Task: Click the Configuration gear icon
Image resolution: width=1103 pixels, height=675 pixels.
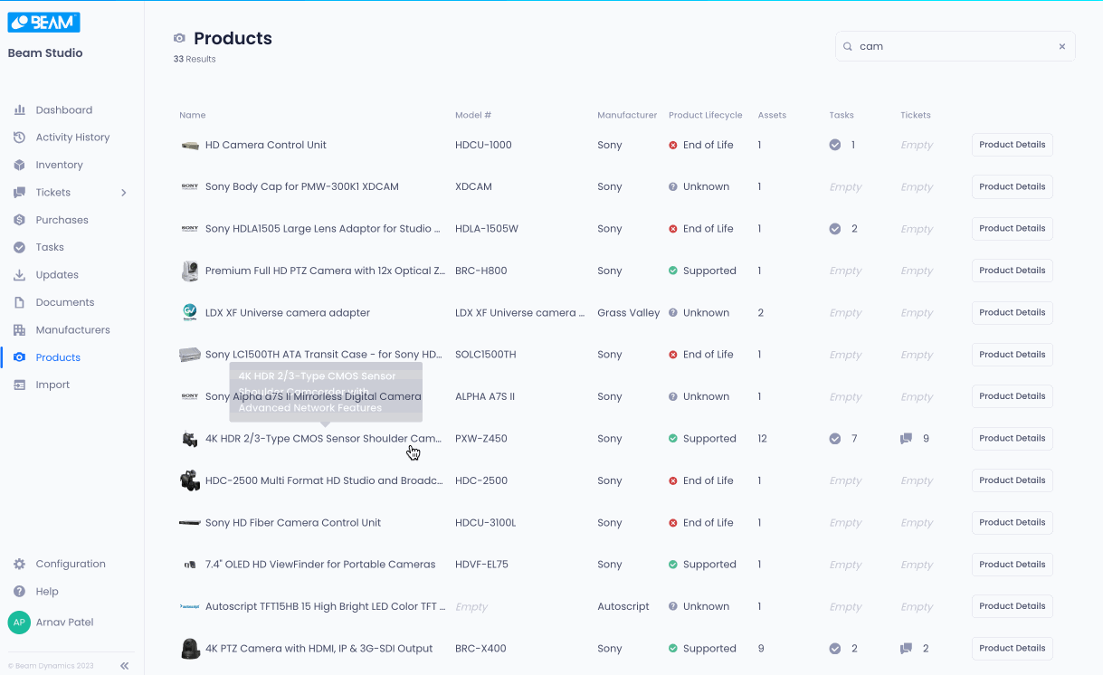Action: coord(19,564)
